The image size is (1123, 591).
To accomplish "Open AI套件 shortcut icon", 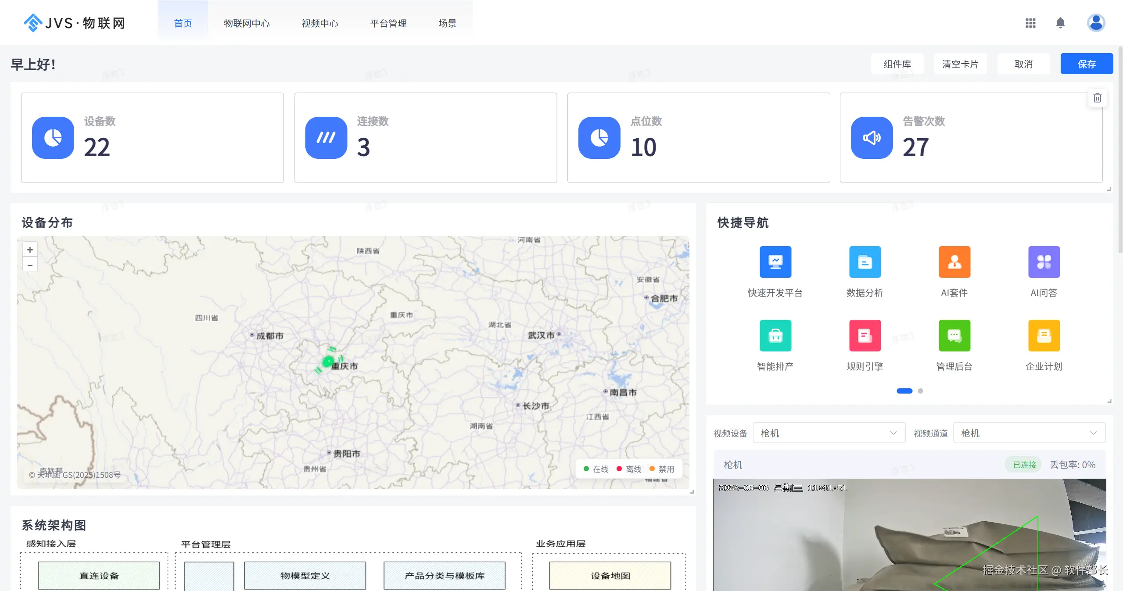I will point(954,262).
